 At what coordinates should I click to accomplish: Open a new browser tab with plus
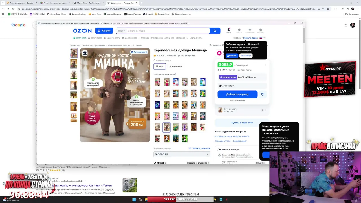142,3
